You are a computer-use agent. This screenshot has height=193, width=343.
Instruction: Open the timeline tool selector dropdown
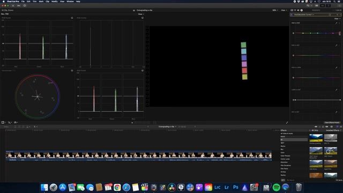[x=35, y=127]
